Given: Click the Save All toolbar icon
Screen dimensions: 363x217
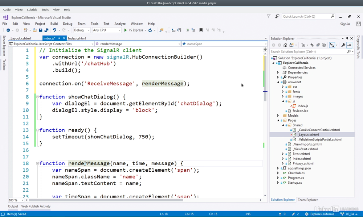Looking at the screenshot, I should coord(46,30).
